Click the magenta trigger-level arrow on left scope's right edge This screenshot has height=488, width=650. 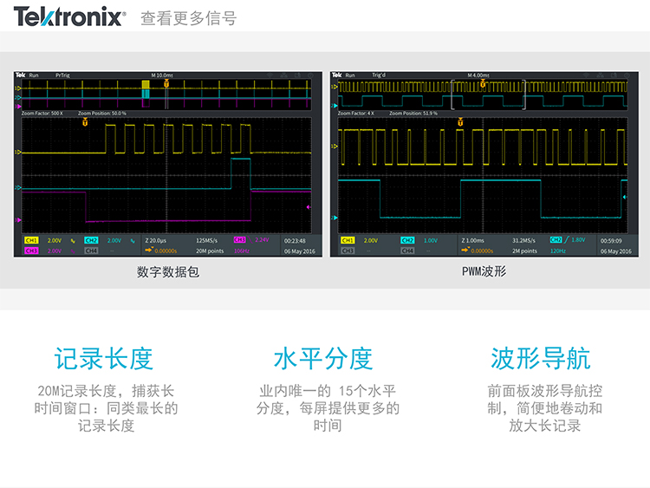point(309,208)
